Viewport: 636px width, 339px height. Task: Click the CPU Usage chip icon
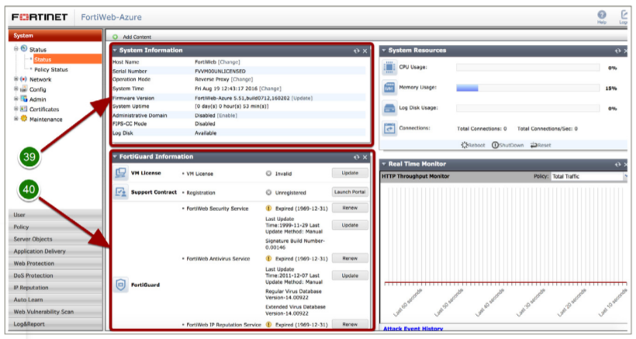pos(389,67)
